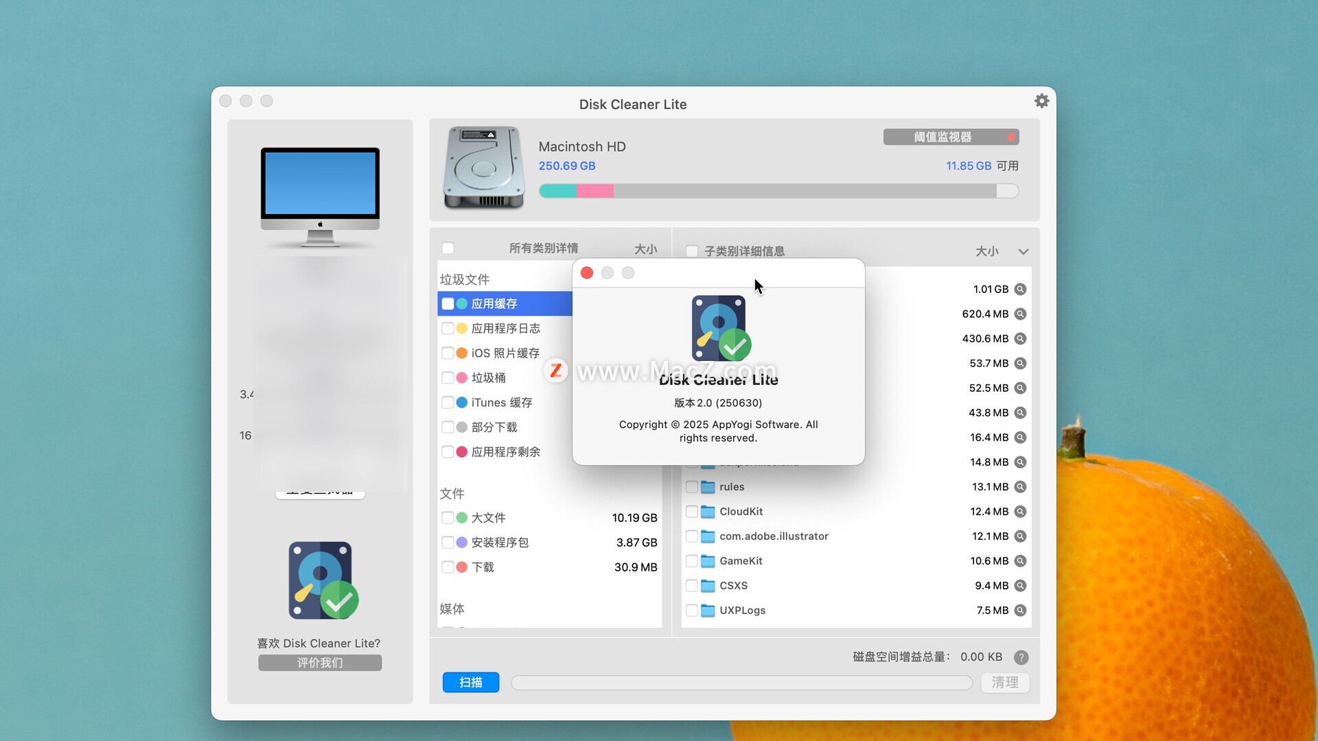Check the iOS 照片缓存 checkbox
Viewport: 1318px width, 741px height.
click(448, 353)
